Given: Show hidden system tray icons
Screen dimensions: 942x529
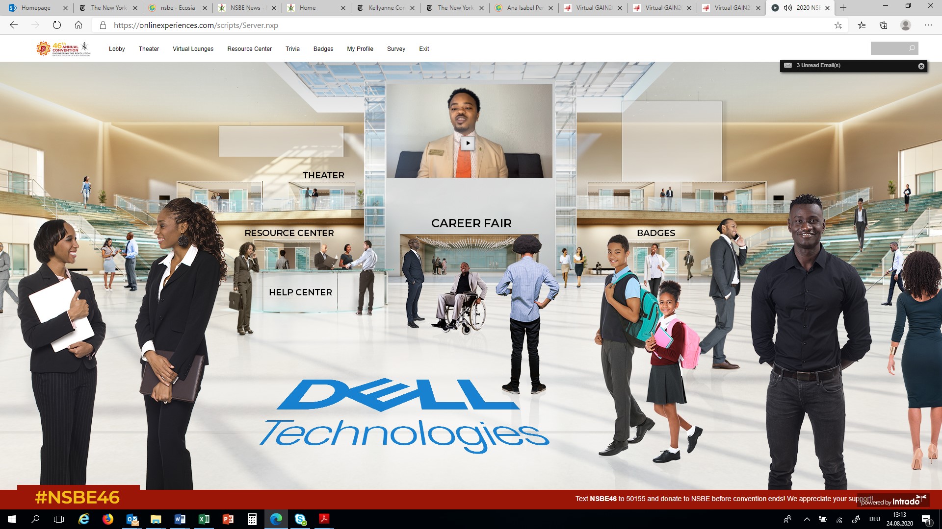Looking at the screenshot, I should pos(807,519).
